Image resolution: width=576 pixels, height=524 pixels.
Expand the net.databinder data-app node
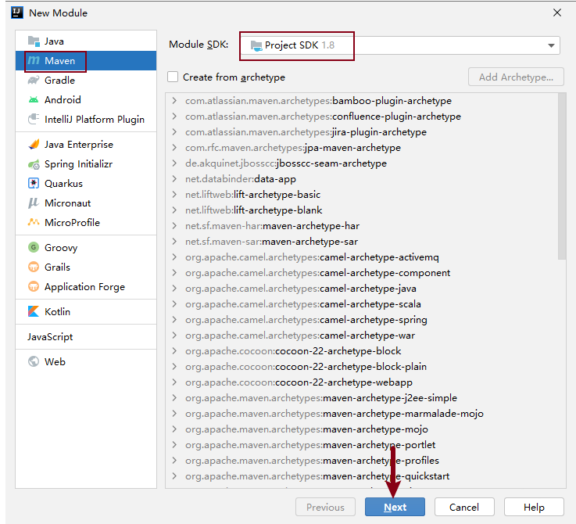pos(174,179)
